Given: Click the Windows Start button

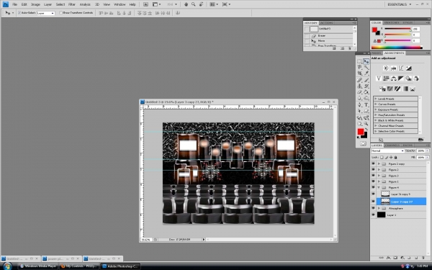Looking at the screenshot, I should [x=7, y=266].
